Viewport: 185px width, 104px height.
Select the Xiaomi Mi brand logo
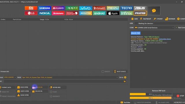pos(31,8)
